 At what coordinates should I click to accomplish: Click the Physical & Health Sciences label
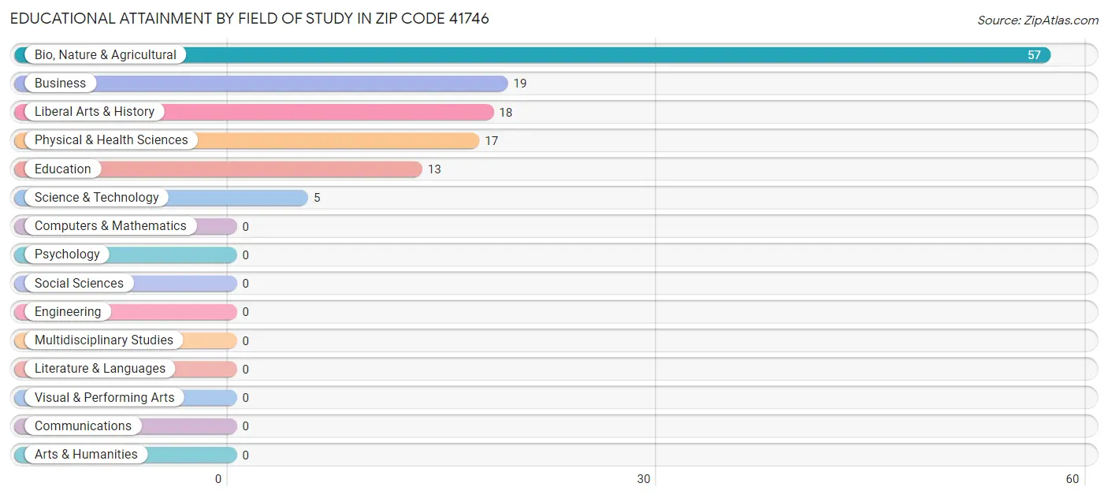point(111,140)
